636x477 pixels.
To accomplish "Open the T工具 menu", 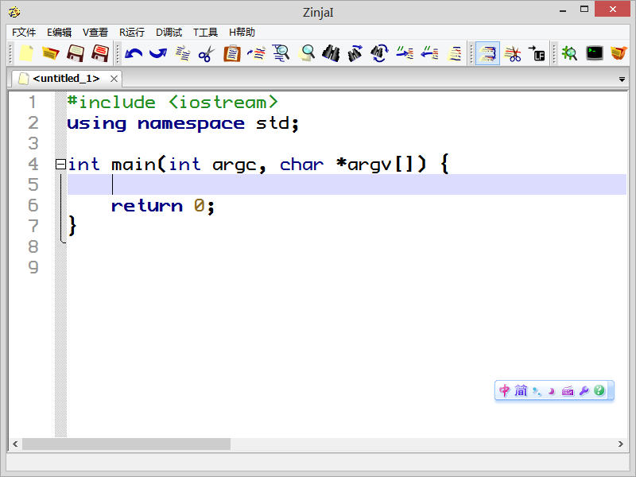I will pyautogui.click(x=205, y=32).
